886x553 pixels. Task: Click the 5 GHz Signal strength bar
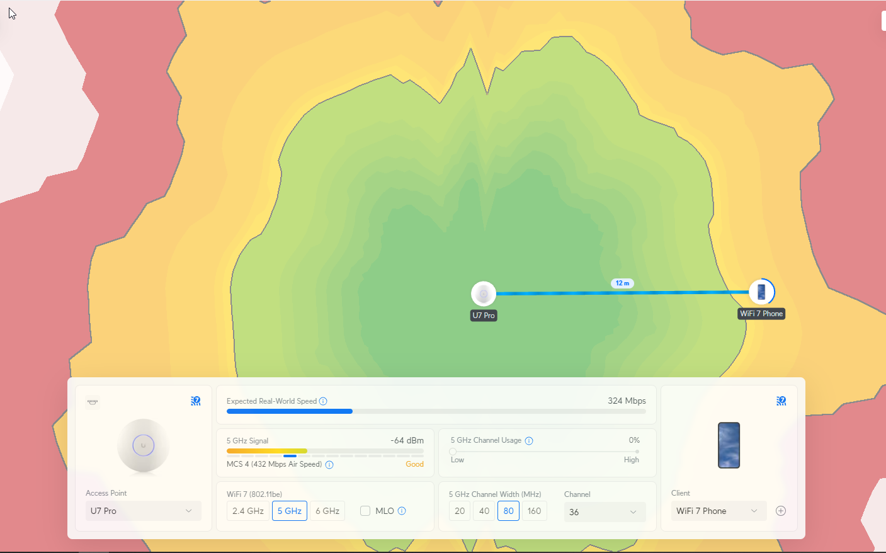click(x=325, y=451)
